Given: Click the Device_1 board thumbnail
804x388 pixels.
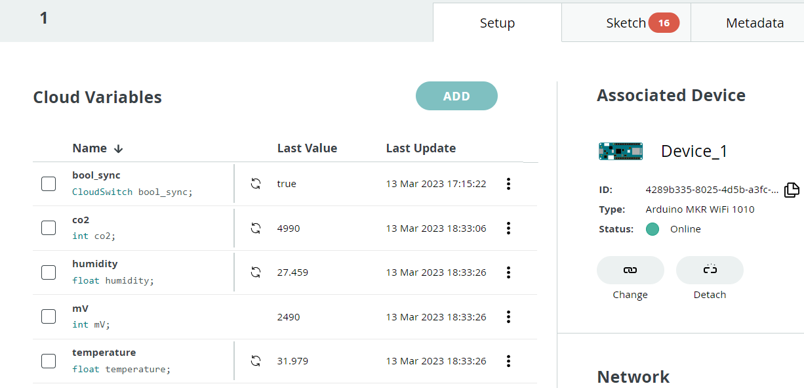Looking at the screenshot, I should 620,150.
